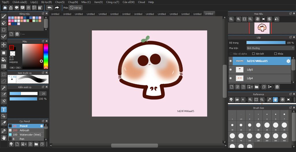Click the share/export icon in top toolbar
This screenshot has height=152, width=296.
[x=11, y=8]
